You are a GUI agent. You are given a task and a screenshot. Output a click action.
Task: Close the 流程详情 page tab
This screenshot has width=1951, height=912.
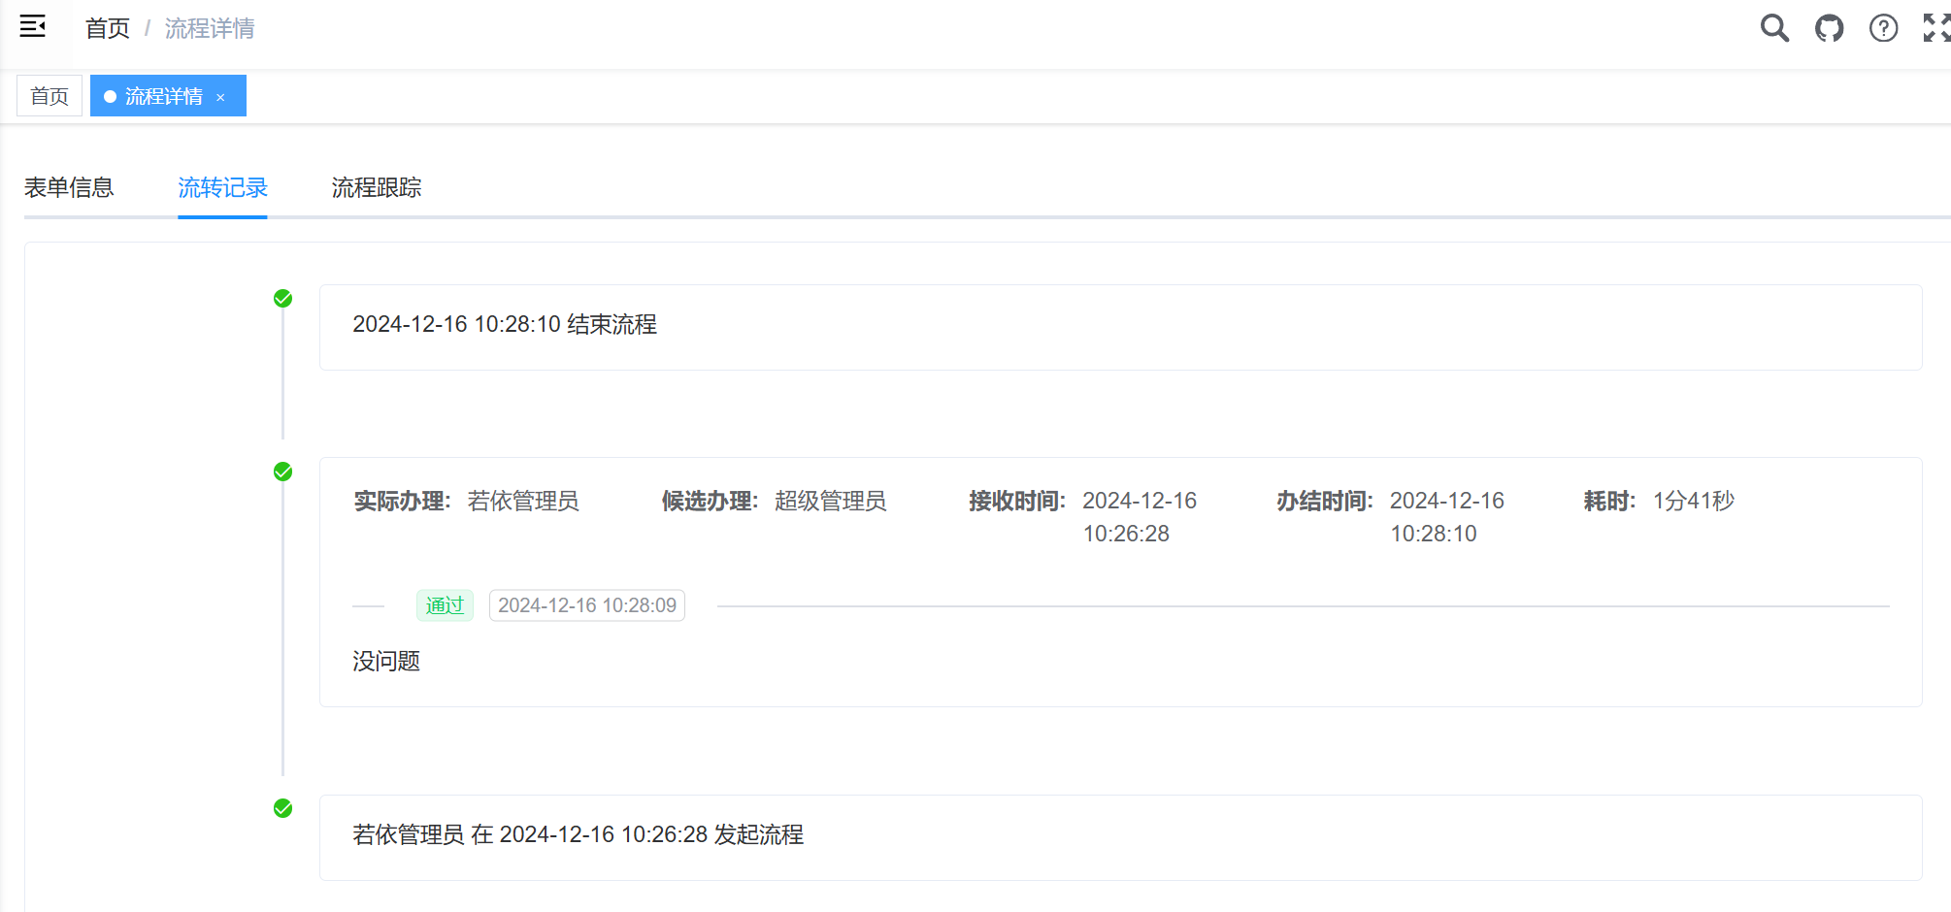click(x=221, y=97)
